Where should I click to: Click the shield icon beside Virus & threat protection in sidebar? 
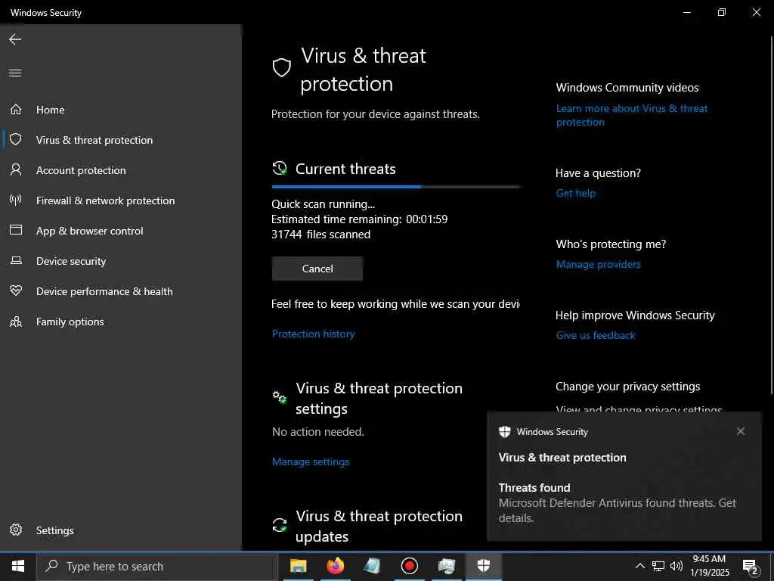[x=16, y=139]
